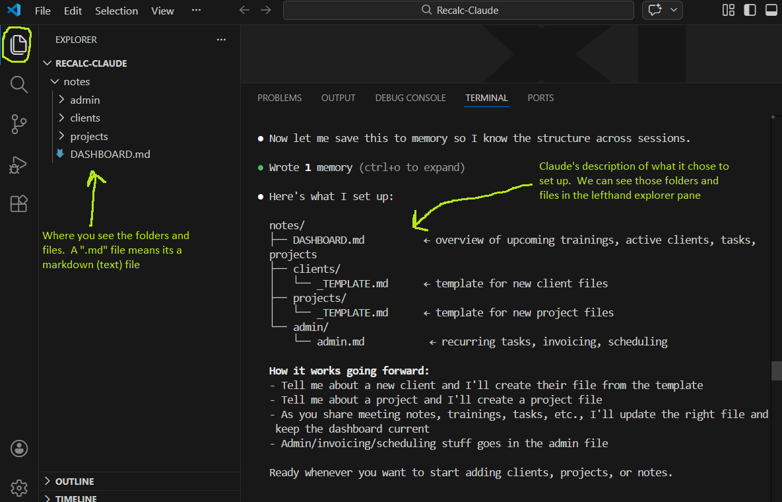Click the terminal scrollbar thumb

tap(777, 371)
